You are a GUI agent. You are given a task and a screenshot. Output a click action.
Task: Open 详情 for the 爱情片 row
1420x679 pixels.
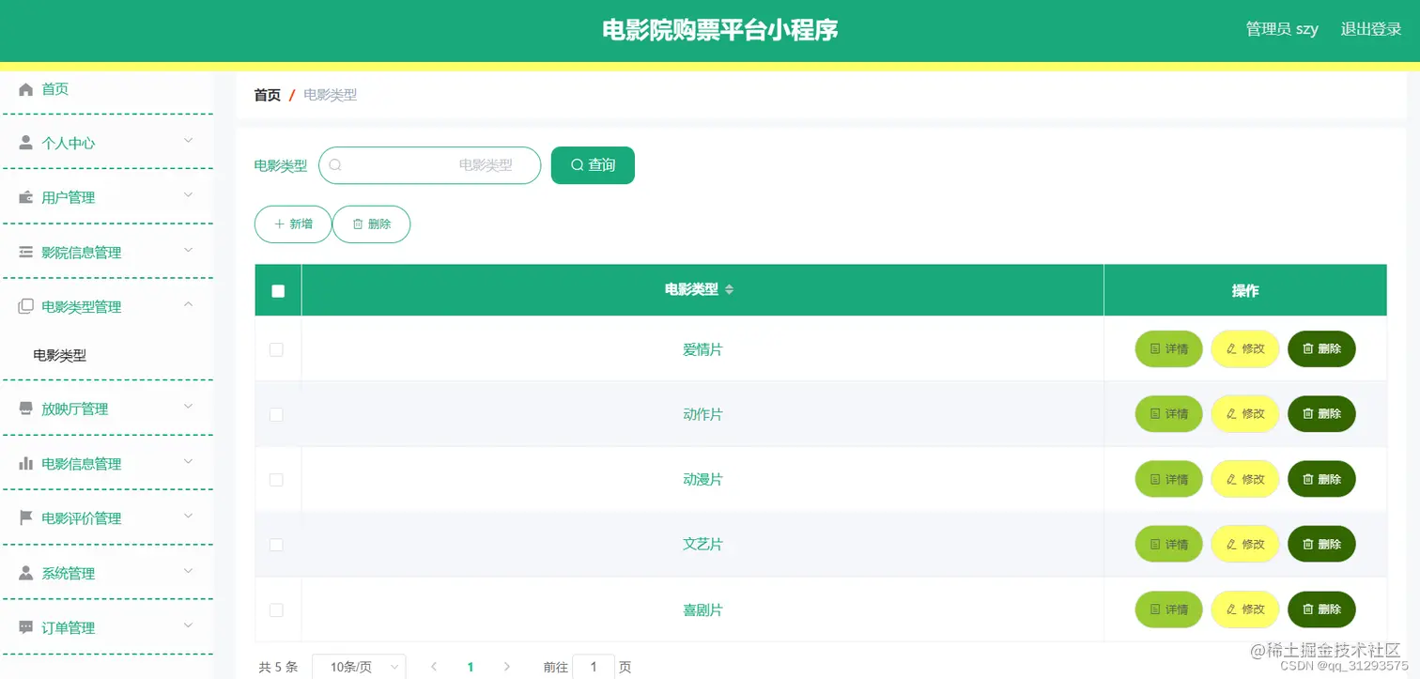pyautogui.click(x=1169, y=349)
